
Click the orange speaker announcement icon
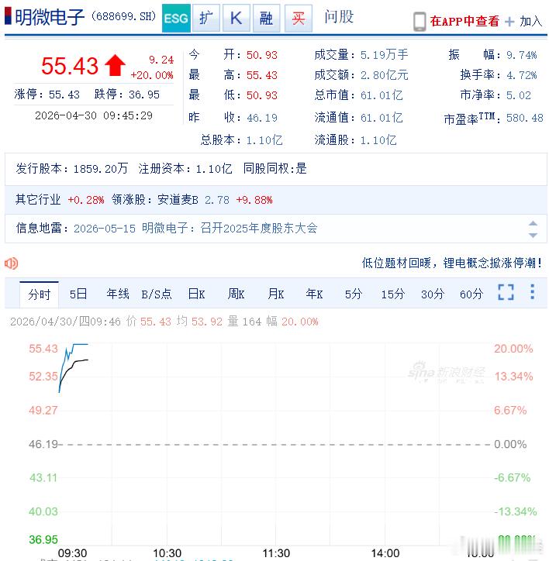click(11, 263)
